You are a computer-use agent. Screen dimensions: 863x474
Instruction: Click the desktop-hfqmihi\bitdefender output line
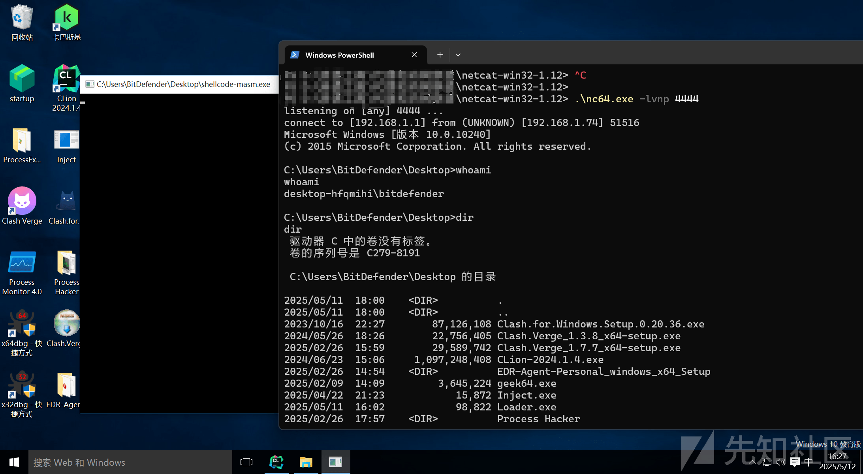364,194
